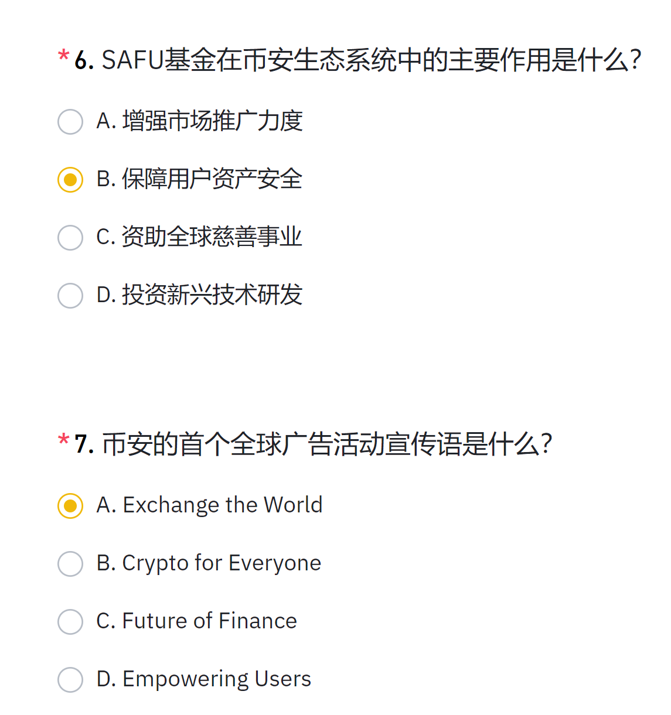Choose radio button C 资助全球慈善事业
Screen dimensions: 671x715
coord(70,238)
